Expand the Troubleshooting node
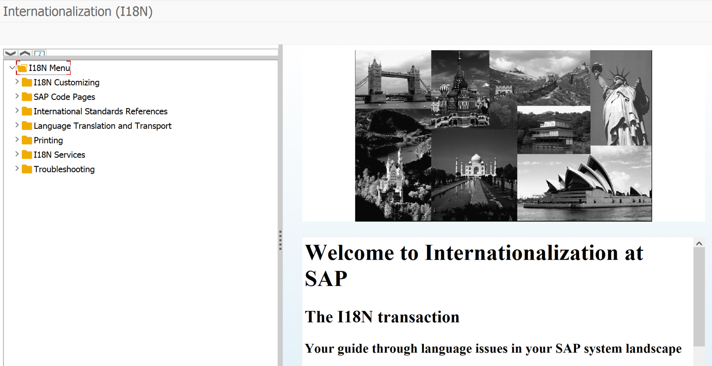 click(17, 168)
